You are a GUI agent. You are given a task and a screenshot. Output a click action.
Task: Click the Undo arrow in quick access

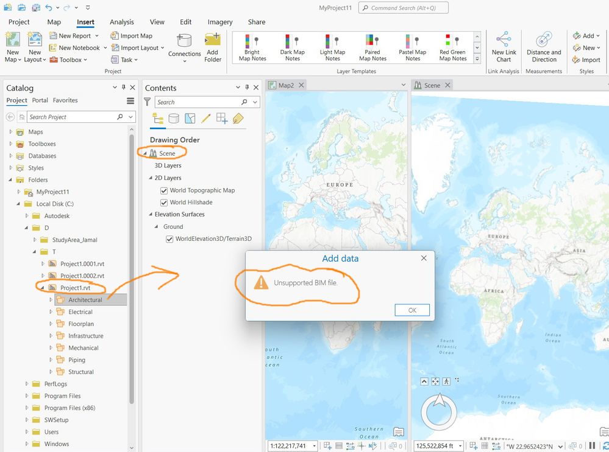point(48,7)
